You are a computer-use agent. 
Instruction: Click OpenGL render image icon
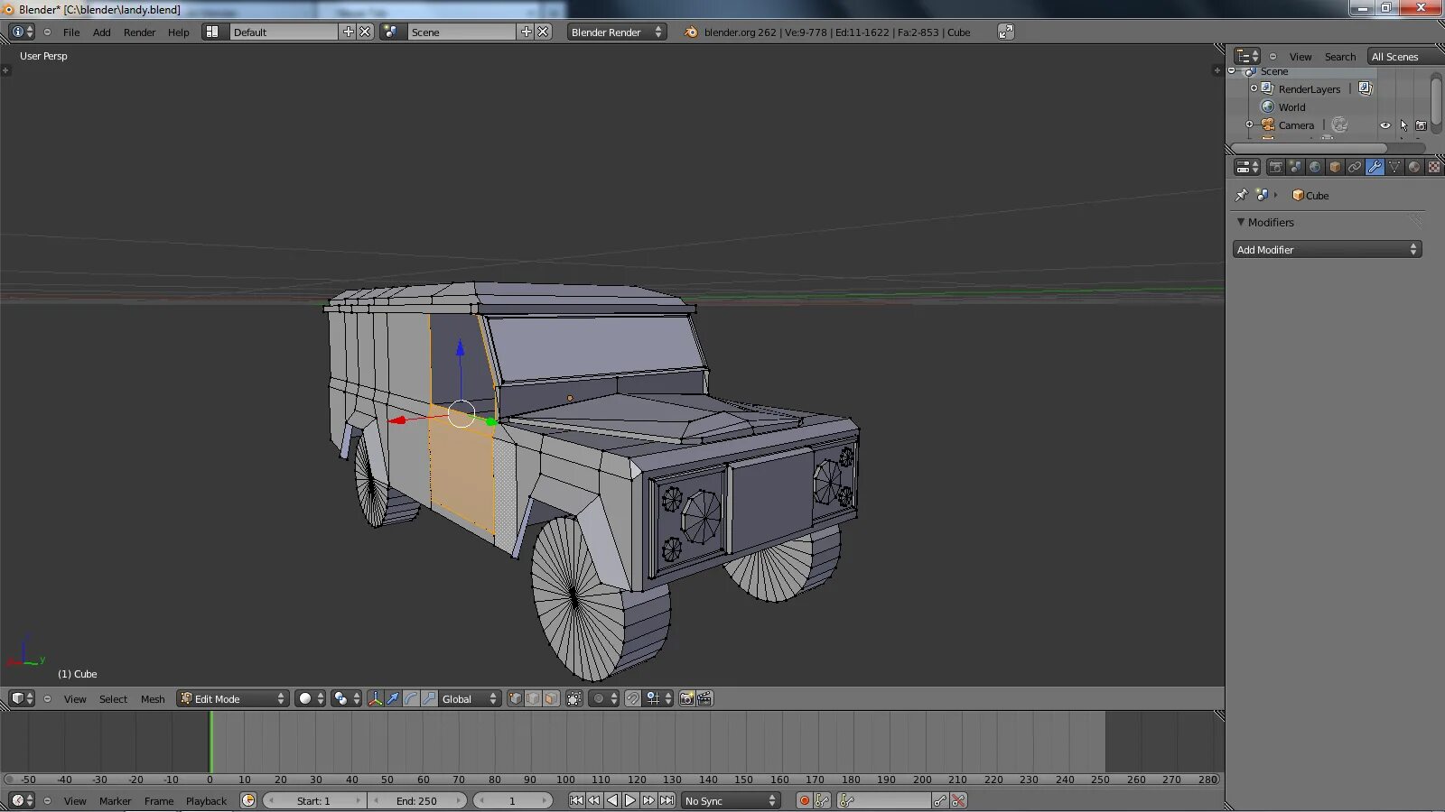tap(686, 698)
